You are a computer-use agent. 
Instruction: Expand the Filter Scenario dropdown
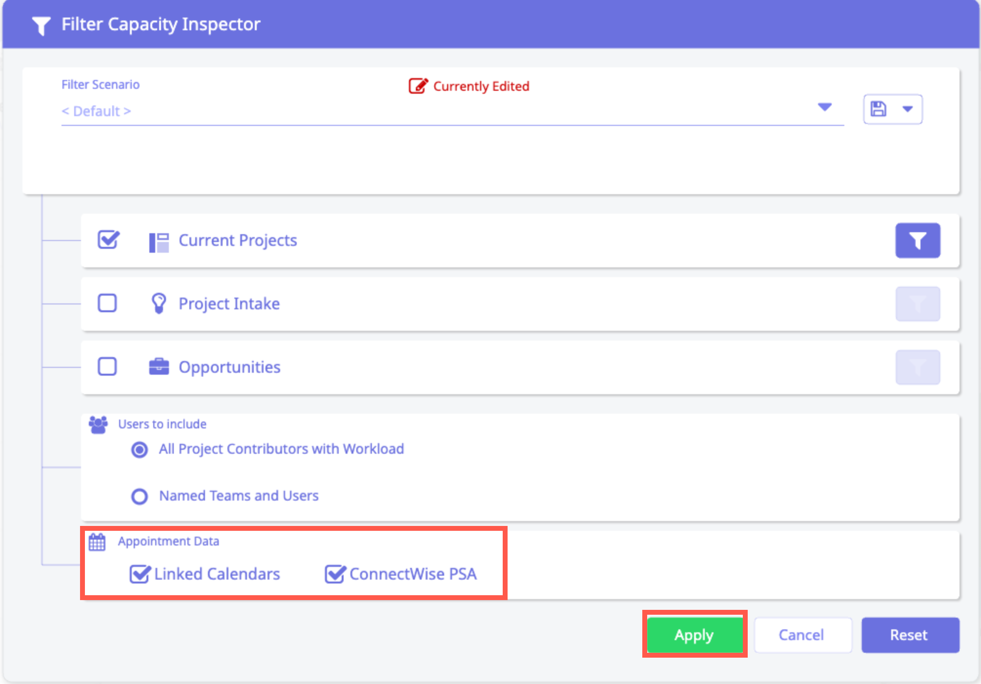(824, 107)
